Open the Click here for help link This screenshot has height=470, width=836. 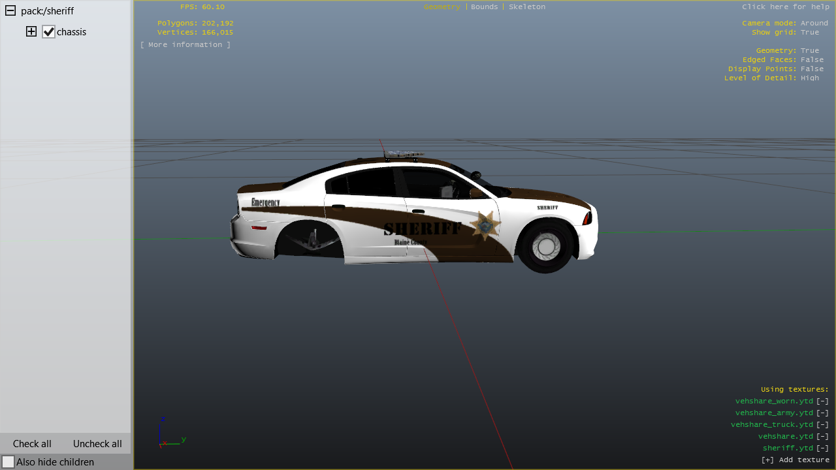coord(785,7)
